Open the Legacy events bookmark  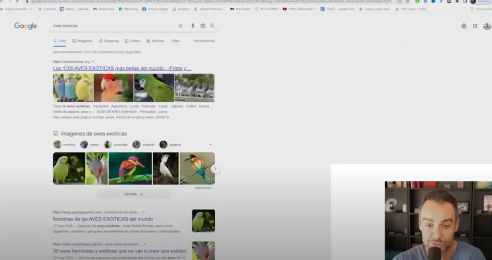click(374, 9)
